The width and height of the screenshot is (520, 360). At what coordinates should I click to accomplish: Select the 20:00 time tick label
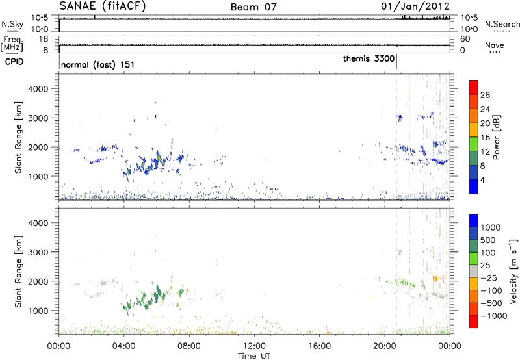click(385, 346)
